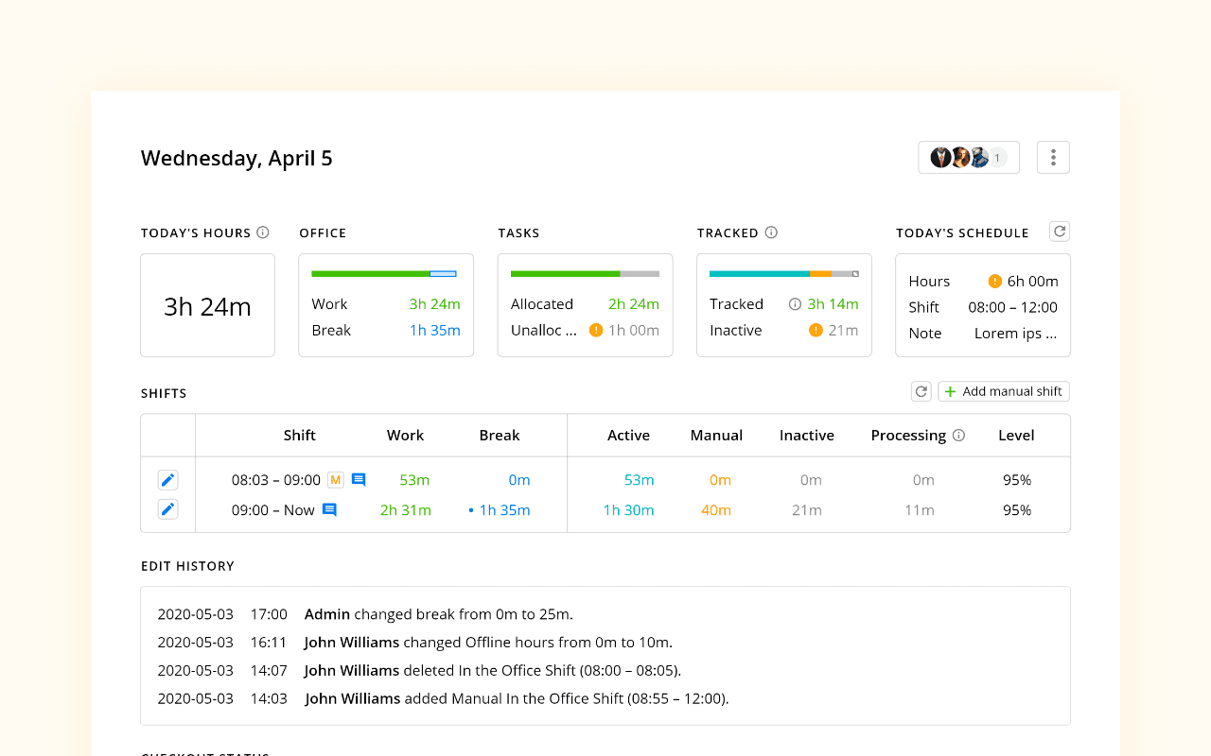Click the Break column header
This screenshot has height=756, width=1211.
click(x=500, y=436)
